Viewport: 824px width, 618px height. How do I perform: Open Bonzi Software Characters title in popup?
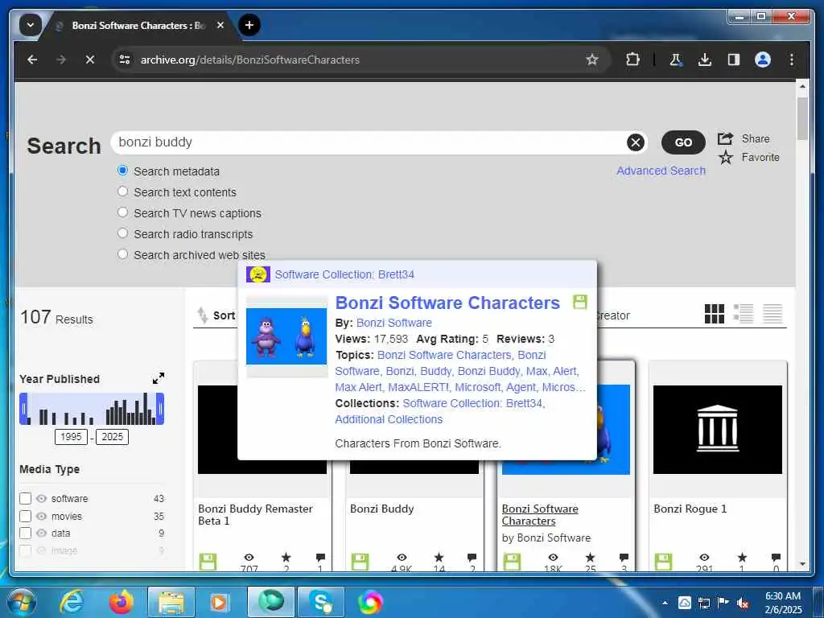pyautogui.click(x=447, y=303)
